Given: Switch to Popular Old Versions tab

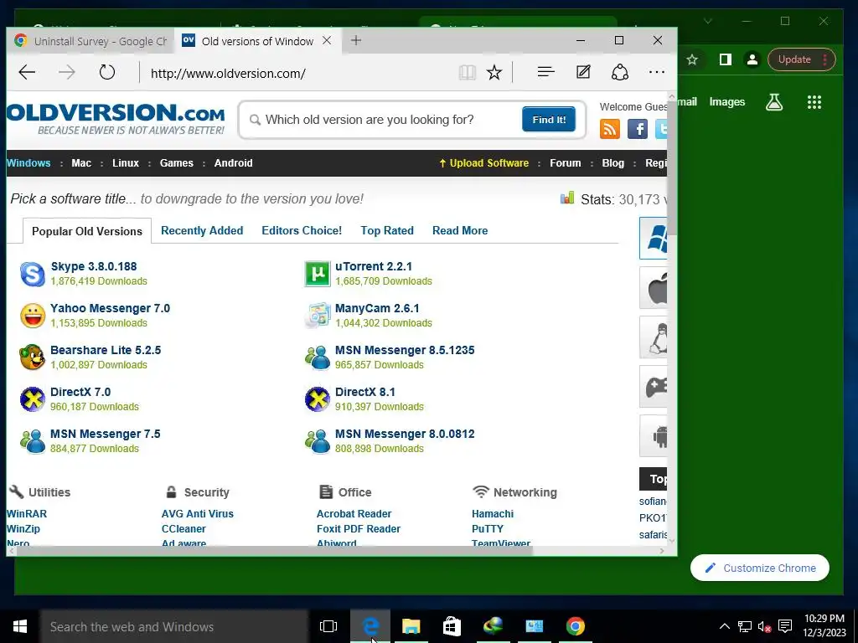Looking at the screenshot, I should coord(87,231).
